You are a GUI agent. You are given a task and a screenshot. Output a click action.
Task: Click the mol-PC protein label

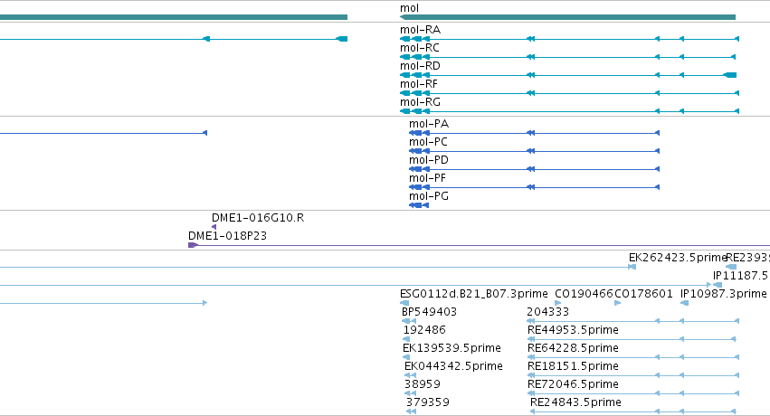pos(428,142)
